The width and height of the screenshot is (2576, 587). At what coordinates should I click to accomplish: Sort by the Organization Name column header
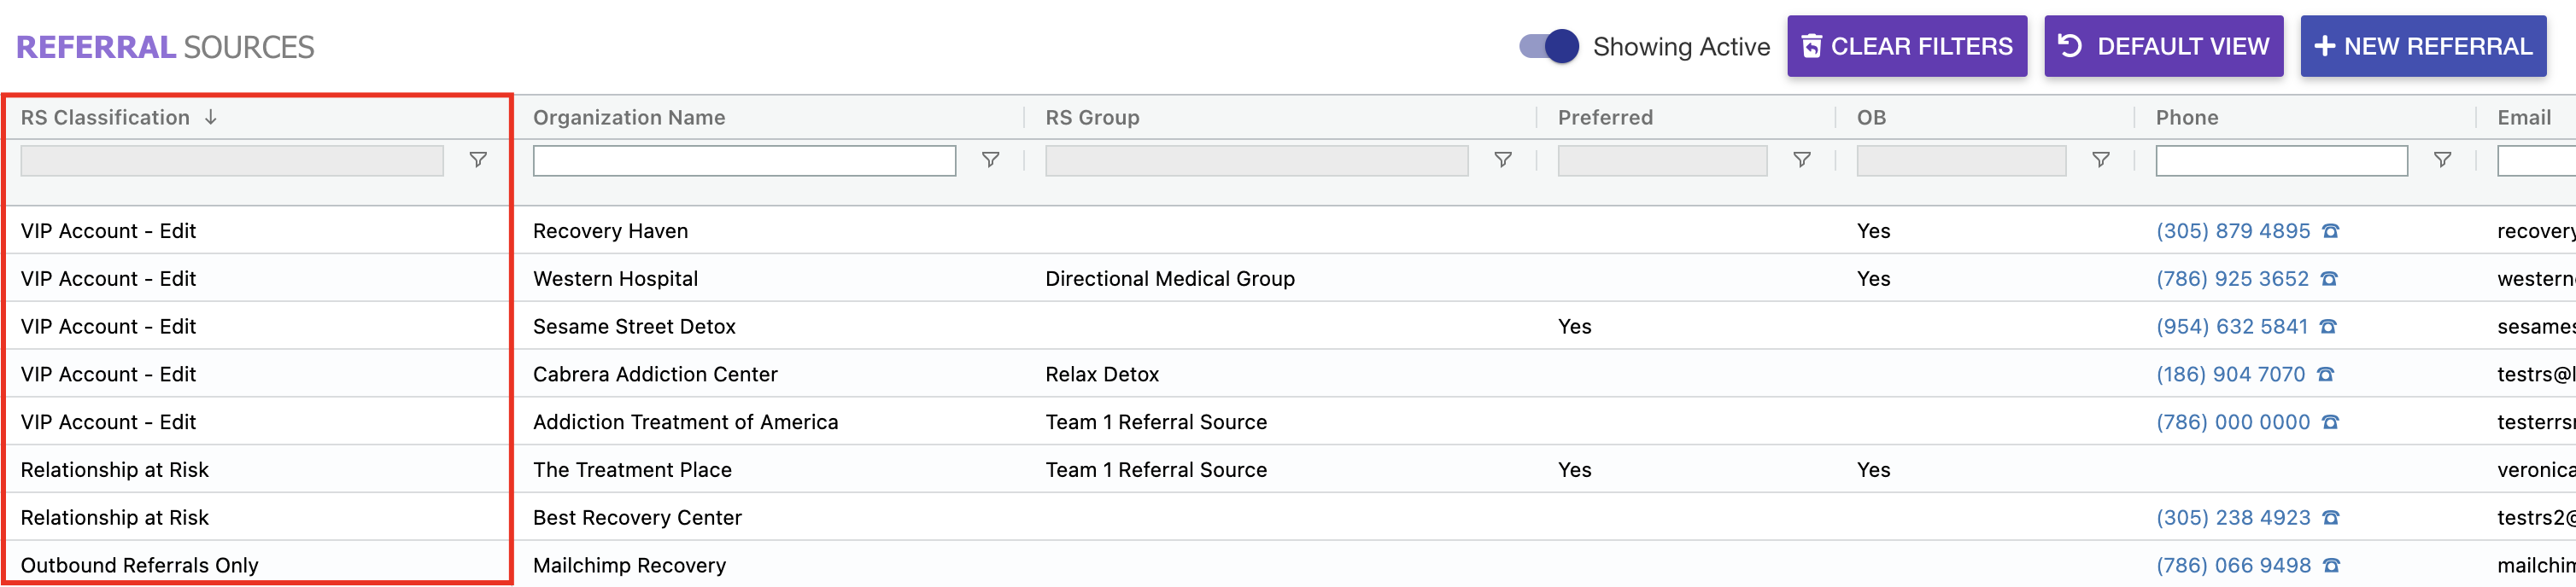(x=629, y=118)
